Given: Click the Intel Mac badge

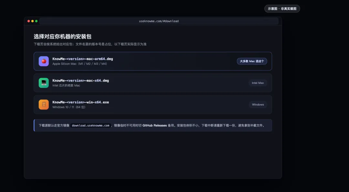Looking at the screenshot, I should pos(258,83).
